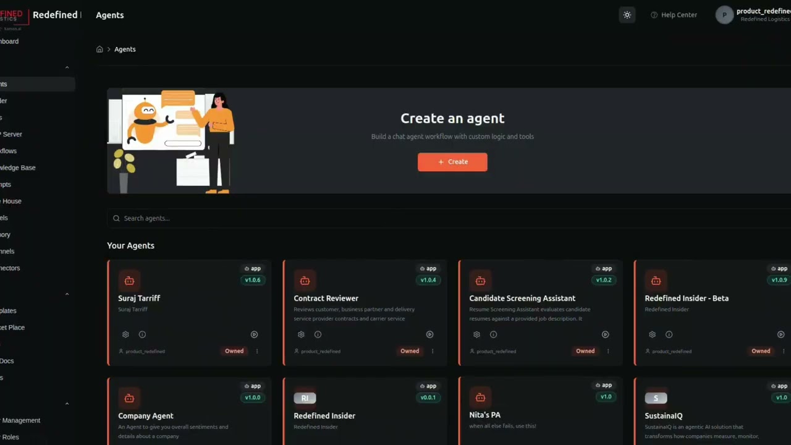
Task: Click the Owned tag on Suraj Tarriff card
Action: point(234,351)
